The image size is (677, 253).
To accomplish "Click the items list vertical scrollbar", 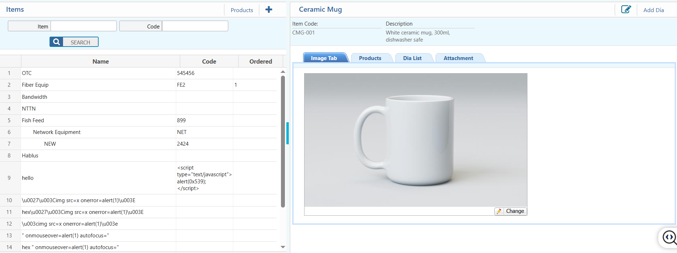I will [283, 142].
